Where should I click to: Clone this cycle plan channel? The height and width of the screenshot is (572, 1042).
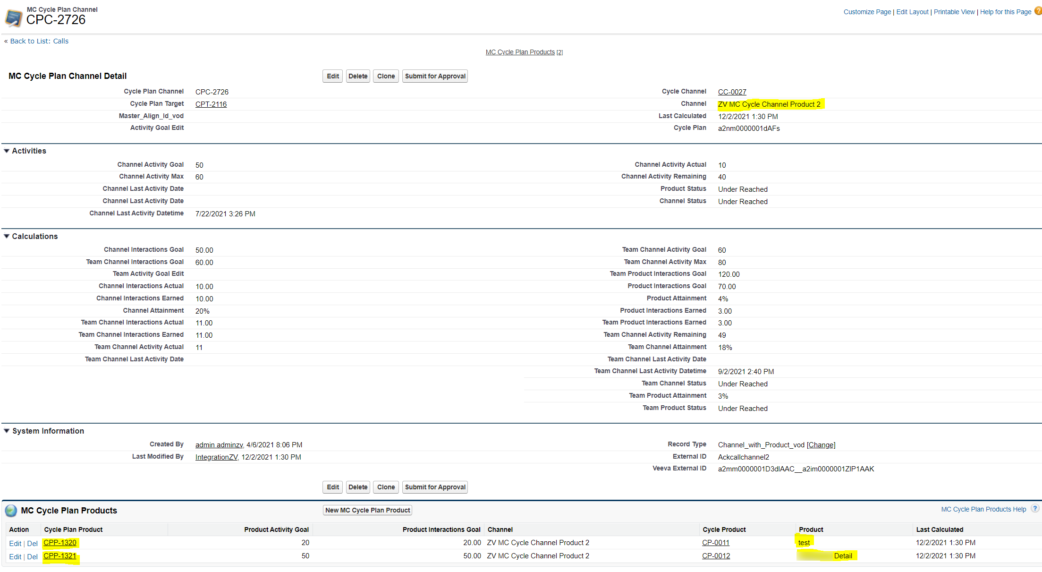coord(385,76)
